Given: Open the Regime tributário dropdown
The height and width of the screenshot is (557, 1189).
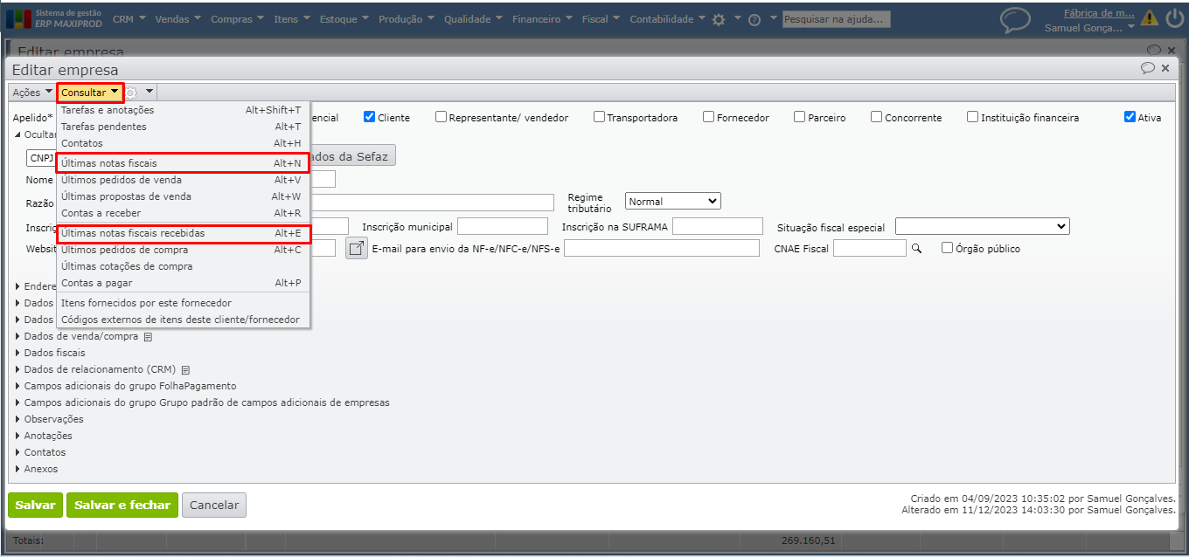Looking at the screenshot, I should 672,202.
